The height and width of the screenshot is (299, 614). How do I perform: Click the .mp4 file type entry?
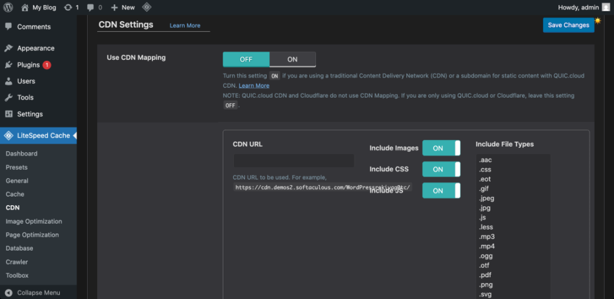(486, 247)
